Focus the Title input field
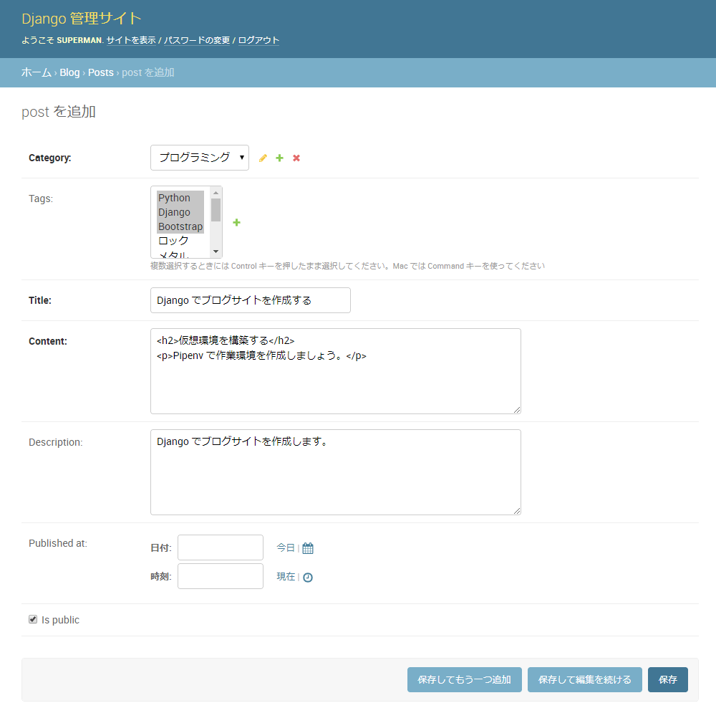The height and width of the screenshot is (708, 716). click(x=250, y=300)
